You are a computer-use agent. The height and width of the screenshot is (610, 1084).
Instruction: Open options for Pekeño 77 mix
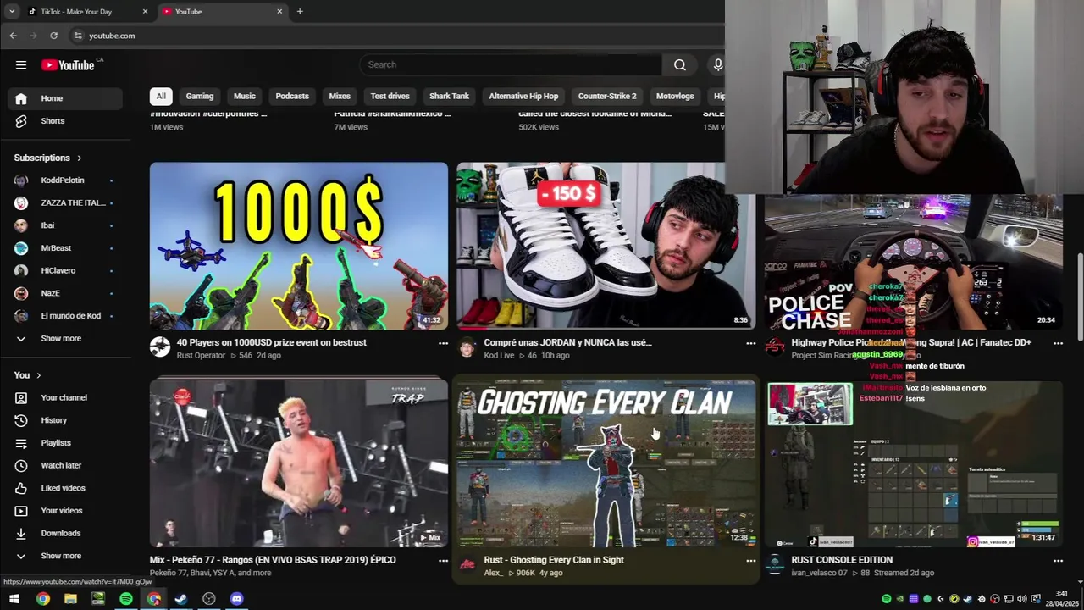pyautogui.click(x=443, y=560)
